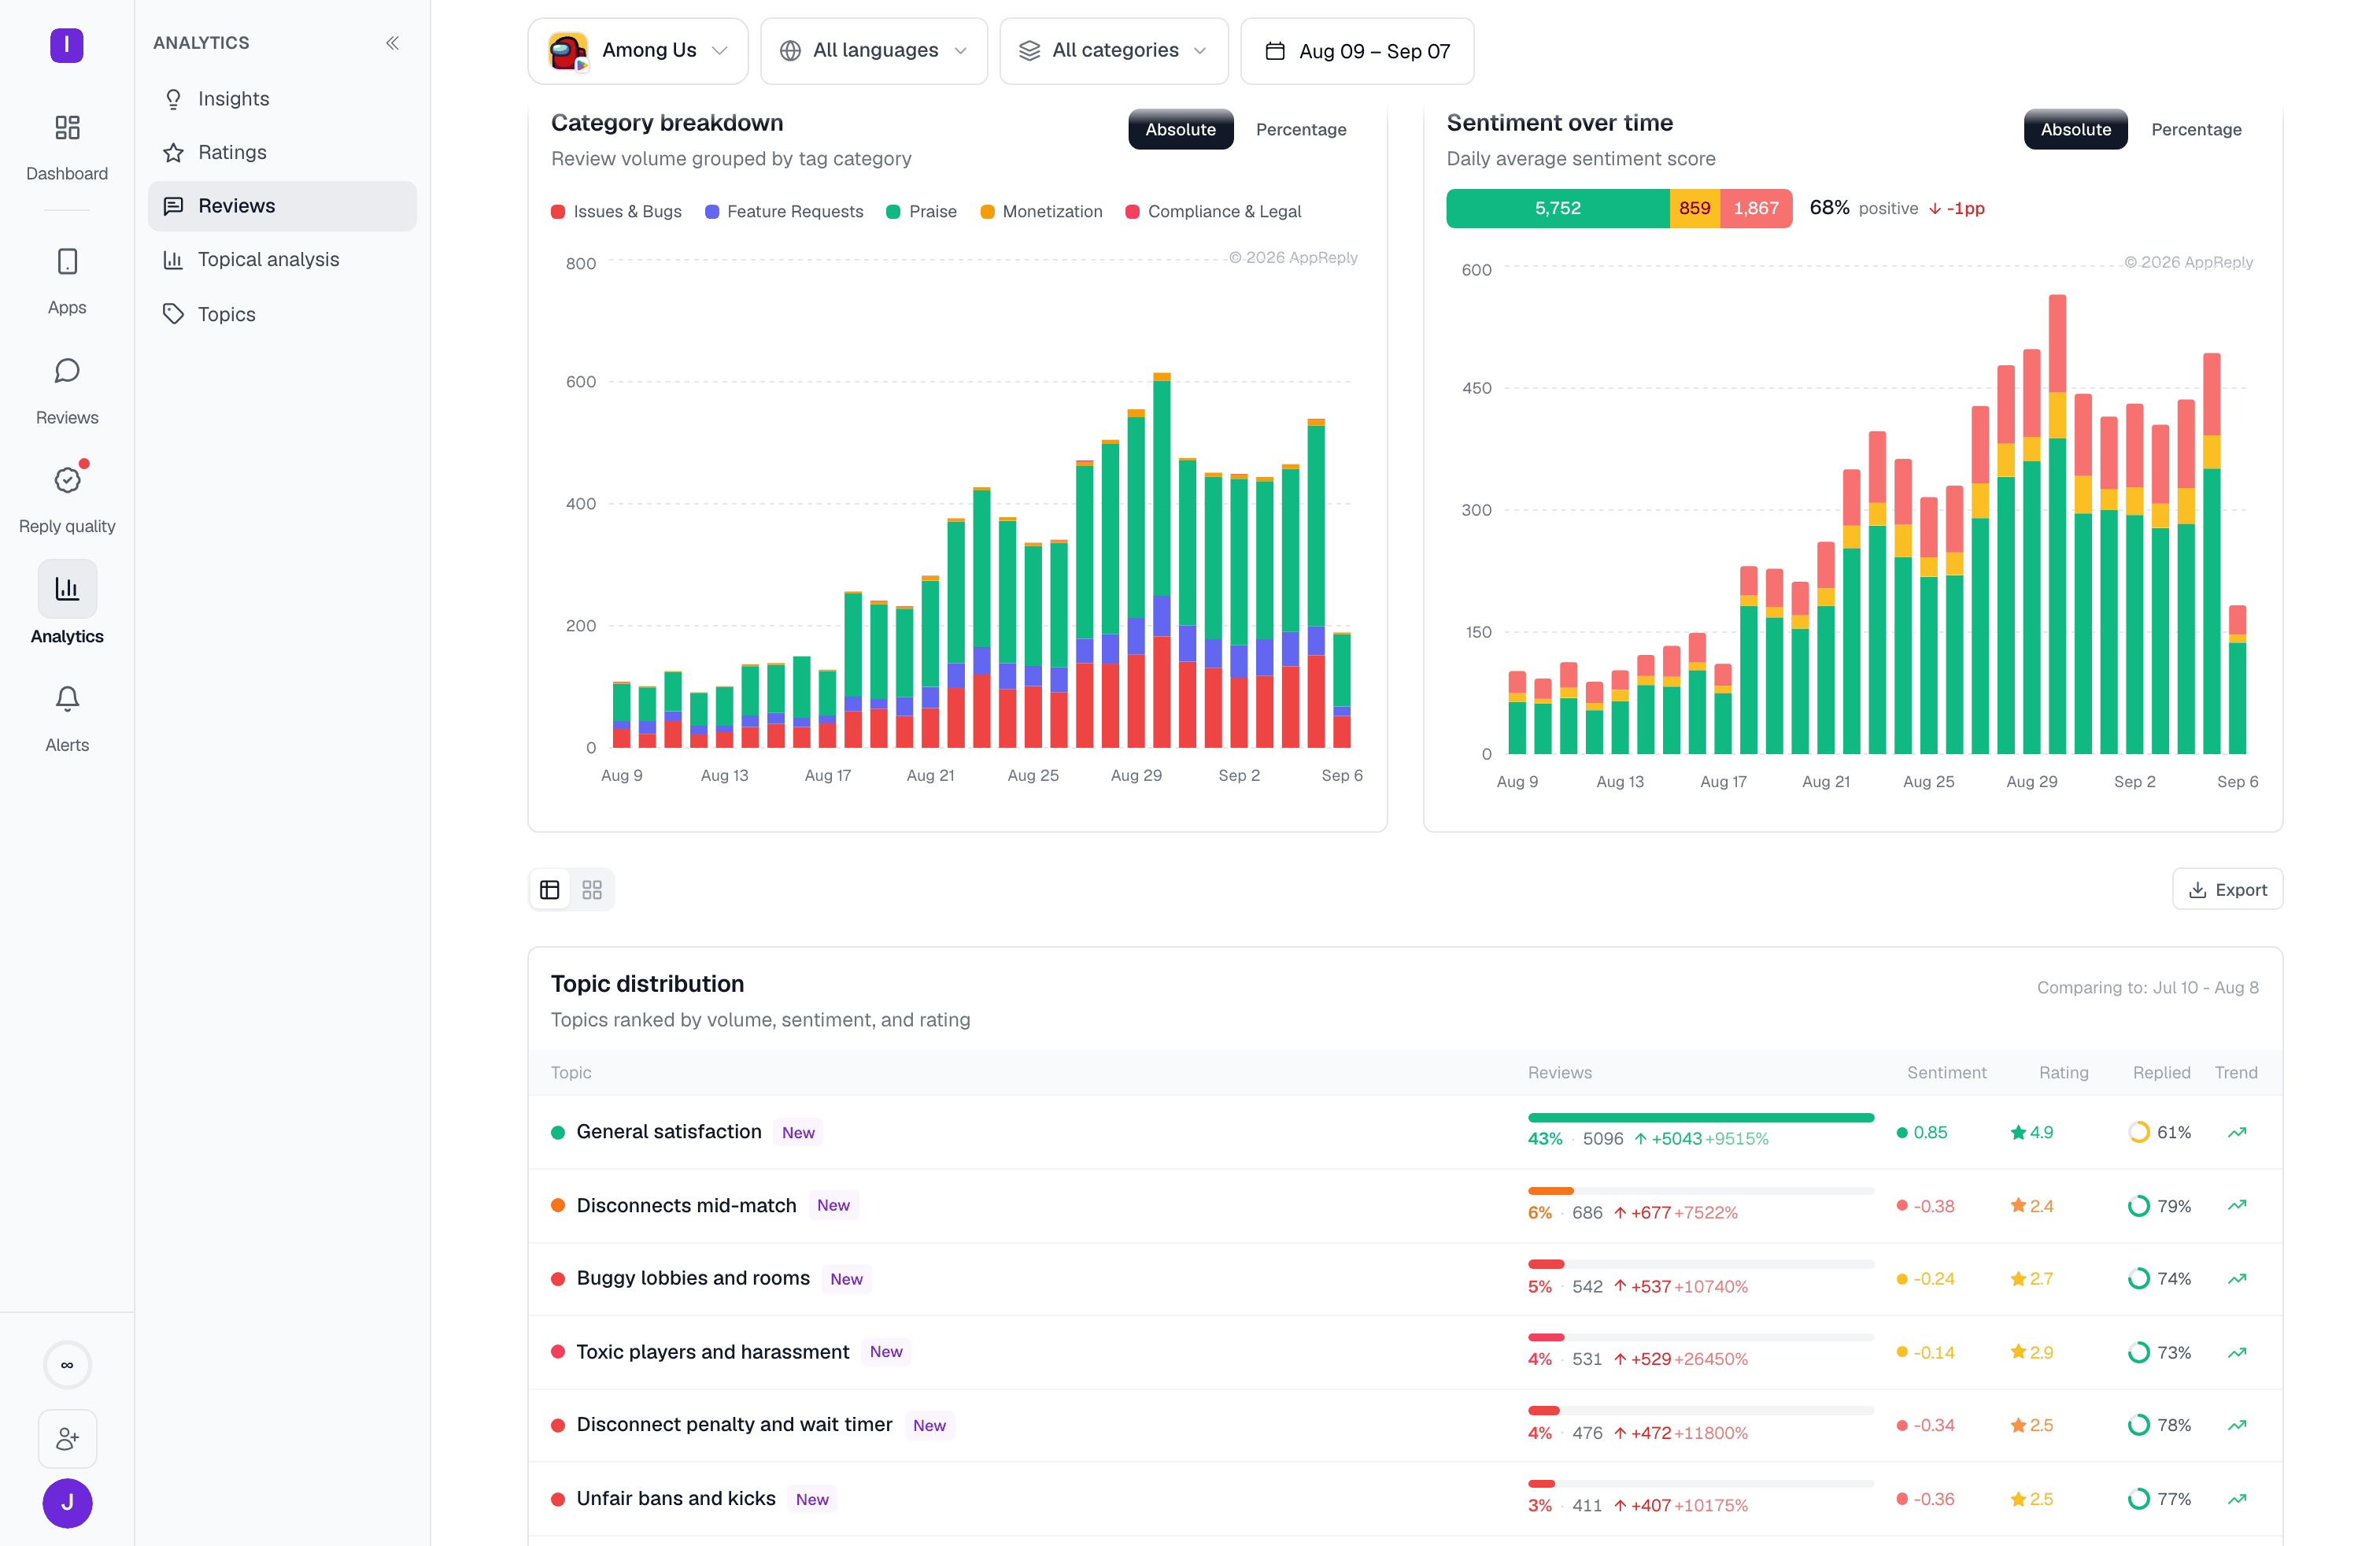Set Sentiment over time to Percentage
Screen dimensions: 2380x1546
[2196, 129]
